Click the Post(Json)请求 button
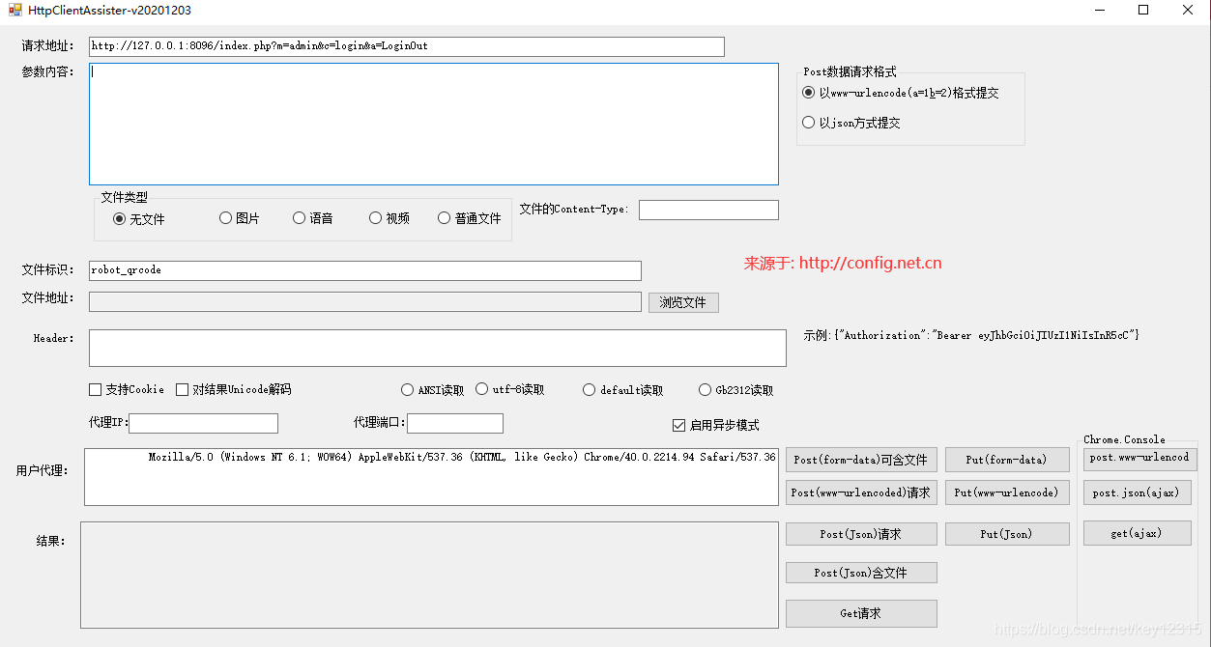This screenshot has height=647, width=1211. [861, 533]
